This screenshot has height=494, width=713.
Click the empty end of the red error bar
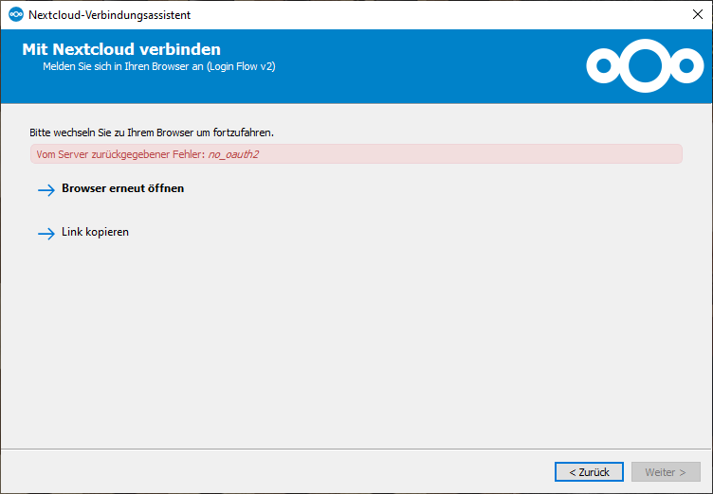click(x=468, y=154)
